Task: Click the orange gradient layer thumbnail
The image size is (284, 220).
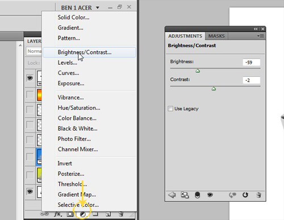Action: 39,94
